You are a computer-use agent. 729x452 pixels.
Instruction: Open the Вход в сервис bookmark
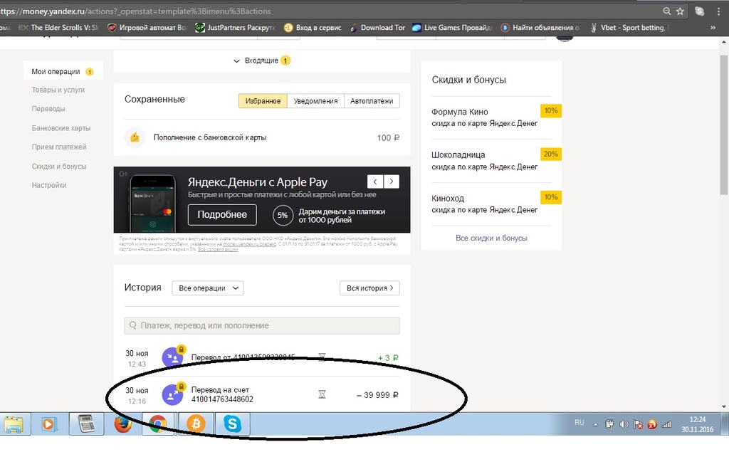tap(313, 28)
